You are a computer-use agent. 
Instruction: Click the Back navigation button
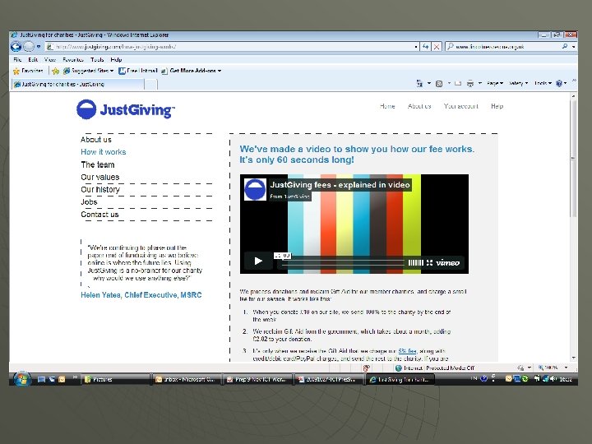coord(16,47)
